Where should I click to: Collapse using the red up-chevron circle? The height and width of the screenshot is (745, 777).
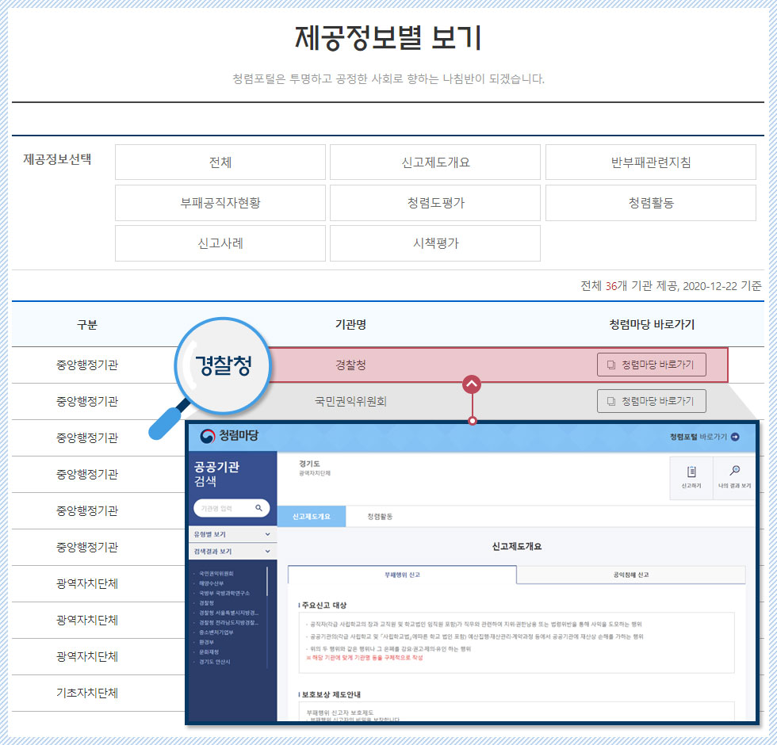click(472, 384)
